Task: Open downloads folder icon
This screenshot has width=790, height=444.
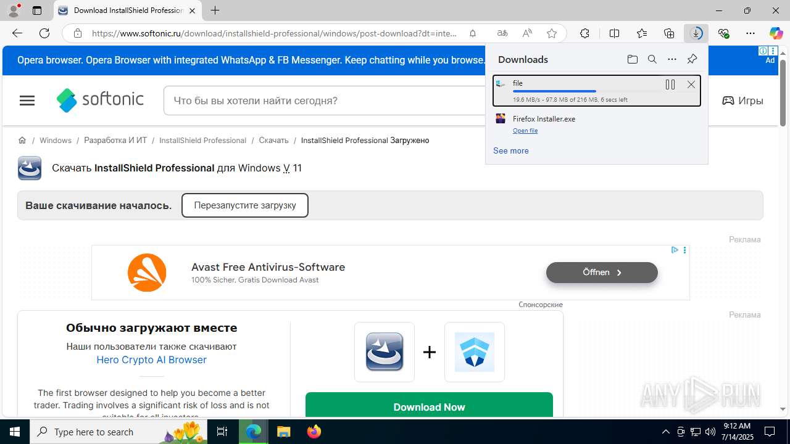Action: click(632, 59)
